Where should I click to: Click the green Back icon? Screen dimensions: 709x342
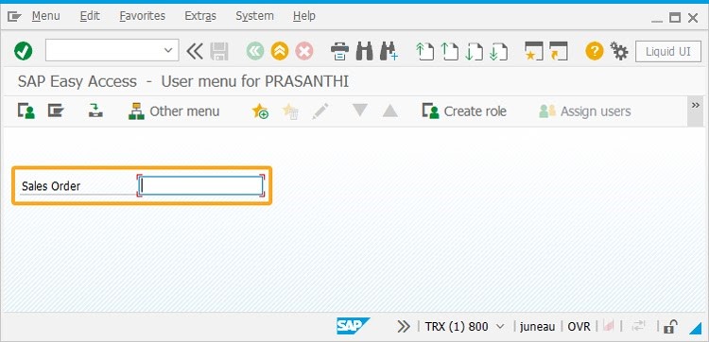(255, 51)
